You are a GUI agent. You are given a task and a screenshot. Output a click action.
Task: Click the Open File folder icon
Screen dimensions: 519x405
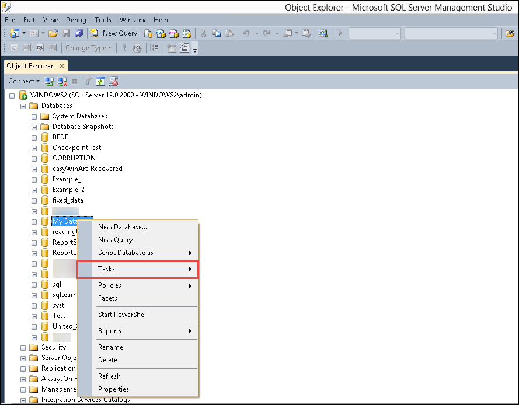click(x=53, y=33)
